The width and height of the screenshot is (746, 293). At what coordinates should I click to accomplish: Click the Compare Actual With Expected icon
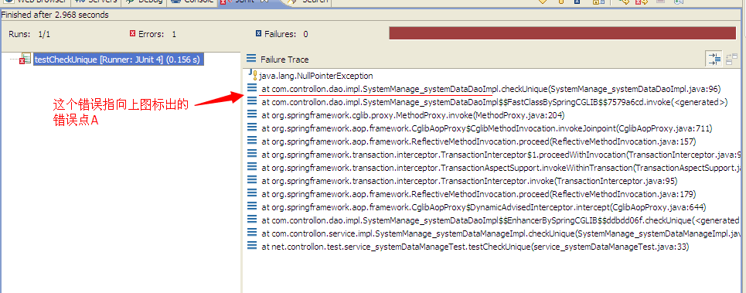tap(732, 59)
